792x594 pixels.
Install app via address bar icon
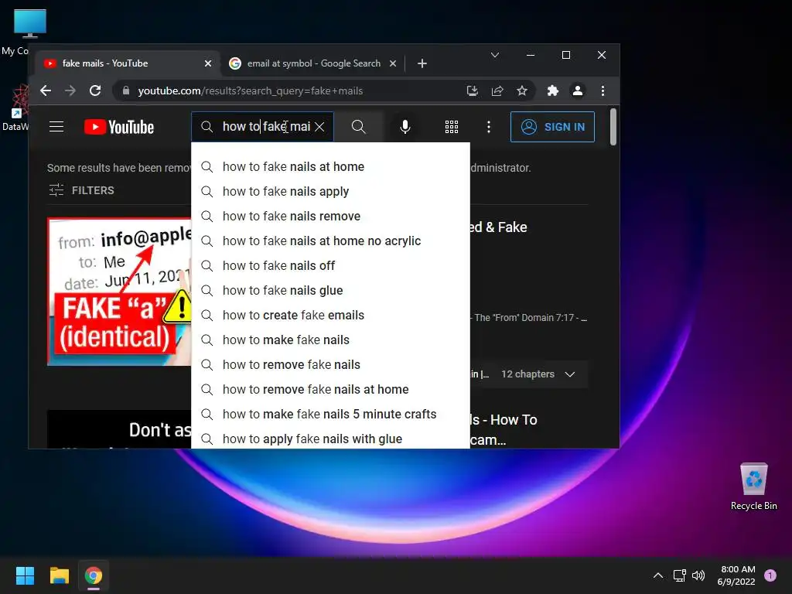pyautogui.click(x=473, y=91)
